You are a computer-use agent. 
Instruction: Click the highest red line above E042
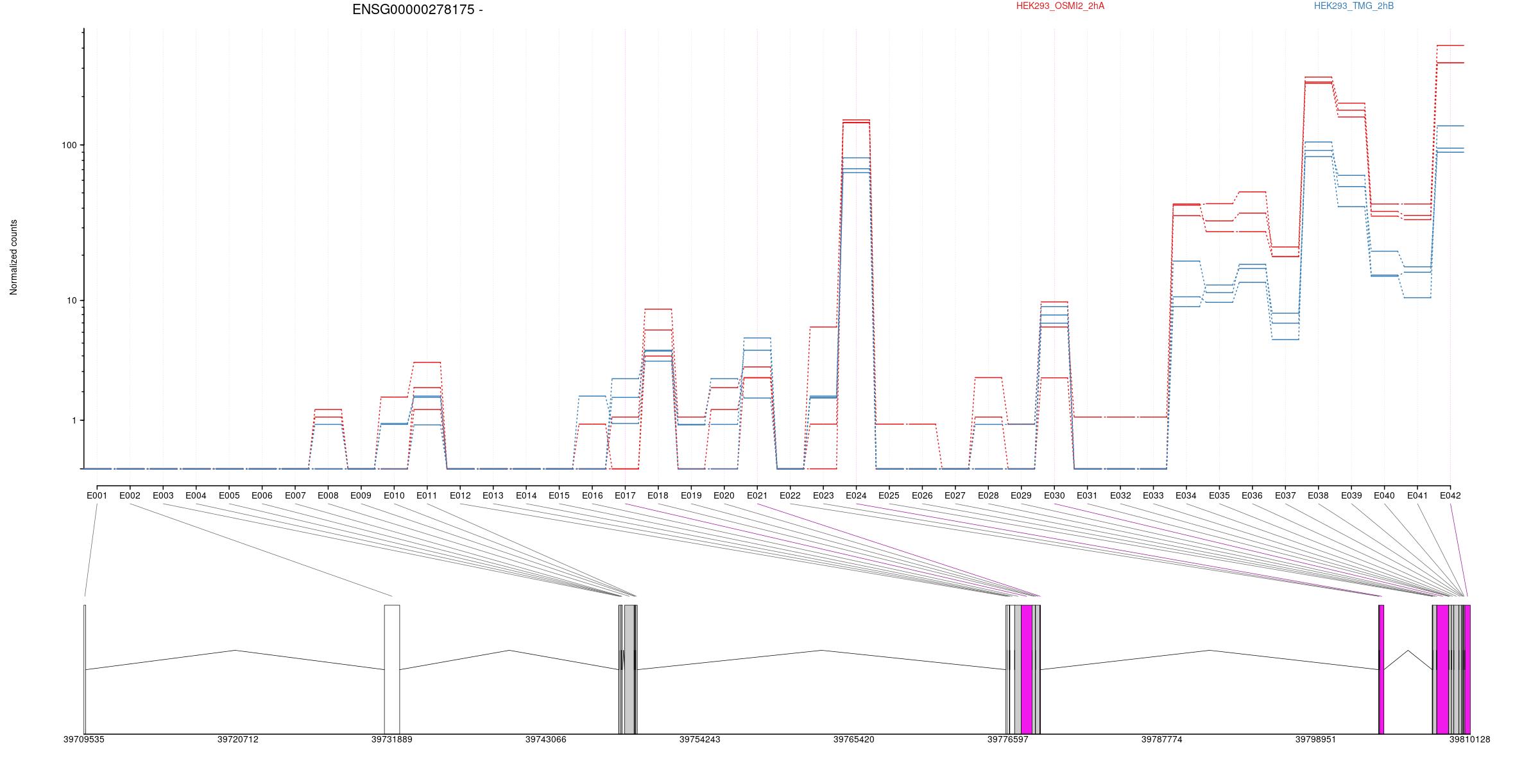coord(1450,46)
